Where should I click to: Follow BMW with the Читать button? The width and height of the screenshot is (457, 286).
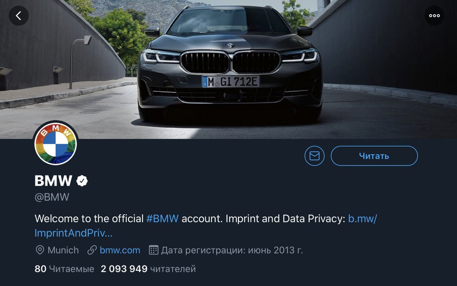point(374,156)
